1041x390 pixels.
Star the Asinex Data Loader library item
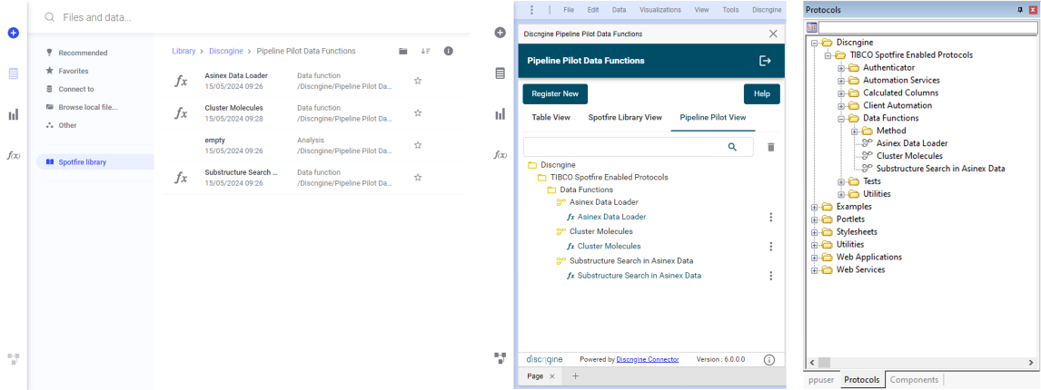click(x=418, y=81)
